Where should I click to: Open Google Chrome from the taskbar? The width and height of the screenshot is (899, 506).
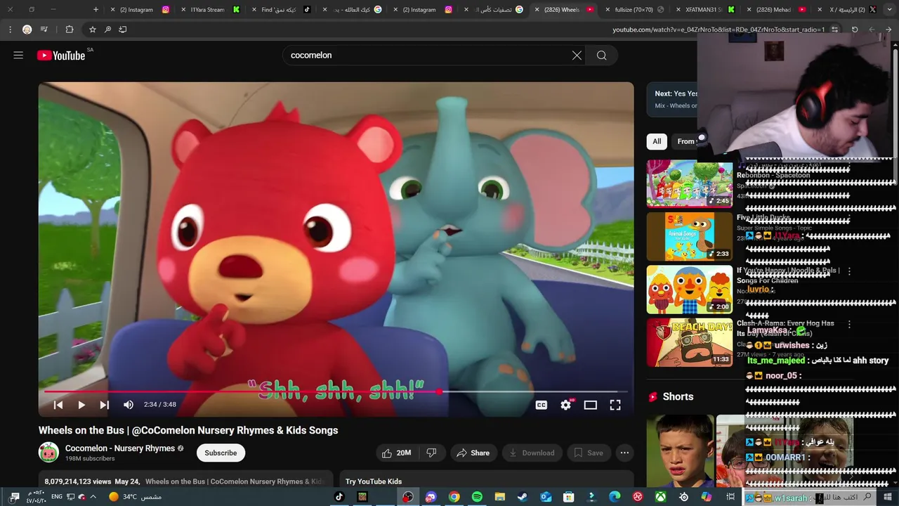tap(454, 497)
